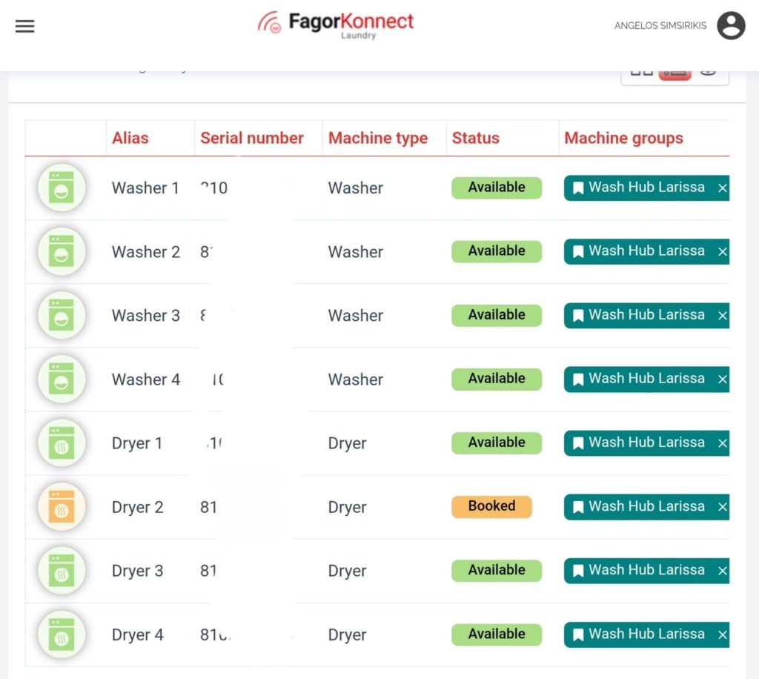The image size is (759, 679).
Task: Sort by Status column header
Action: [x=475, y=138]
